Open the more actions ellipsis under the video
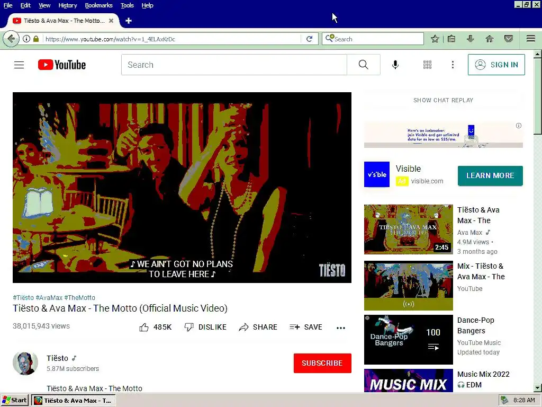This screenshot has height=407, width=542. (341, 328)
